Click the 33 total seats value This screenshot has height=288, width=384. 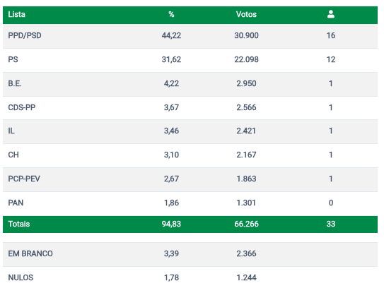(x=331, y=224)
